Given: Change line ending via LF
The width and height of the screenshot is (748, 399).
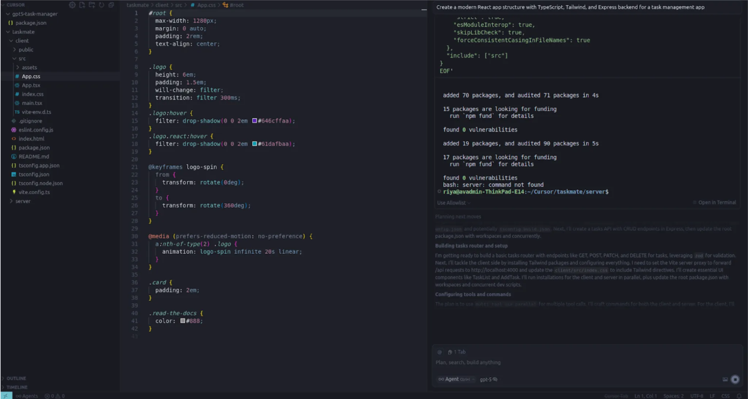Looking at the screenshot, I should tap(712, 396).
